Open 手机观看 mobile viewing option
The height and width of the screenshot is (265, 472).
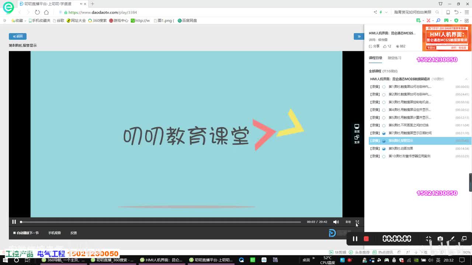(x=55, y=233)
